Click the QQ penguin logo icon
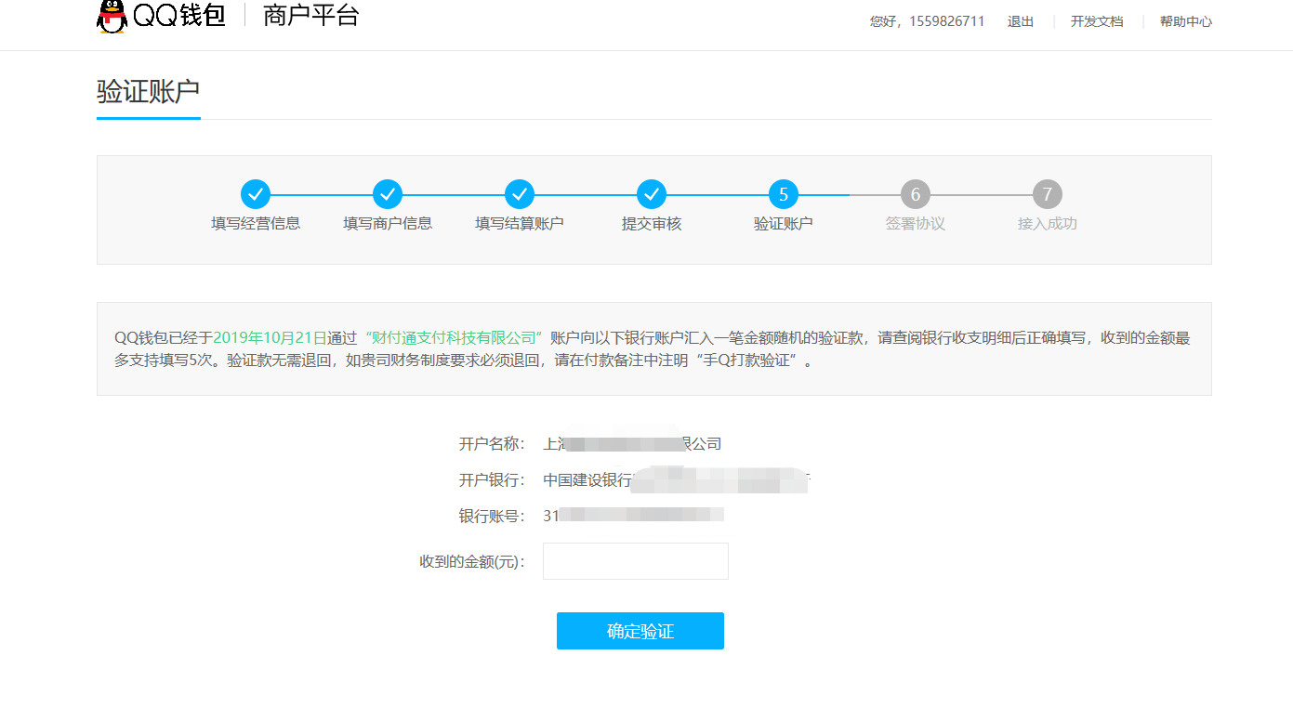The width and height of the screenshot is (1293, 721). 112,16
